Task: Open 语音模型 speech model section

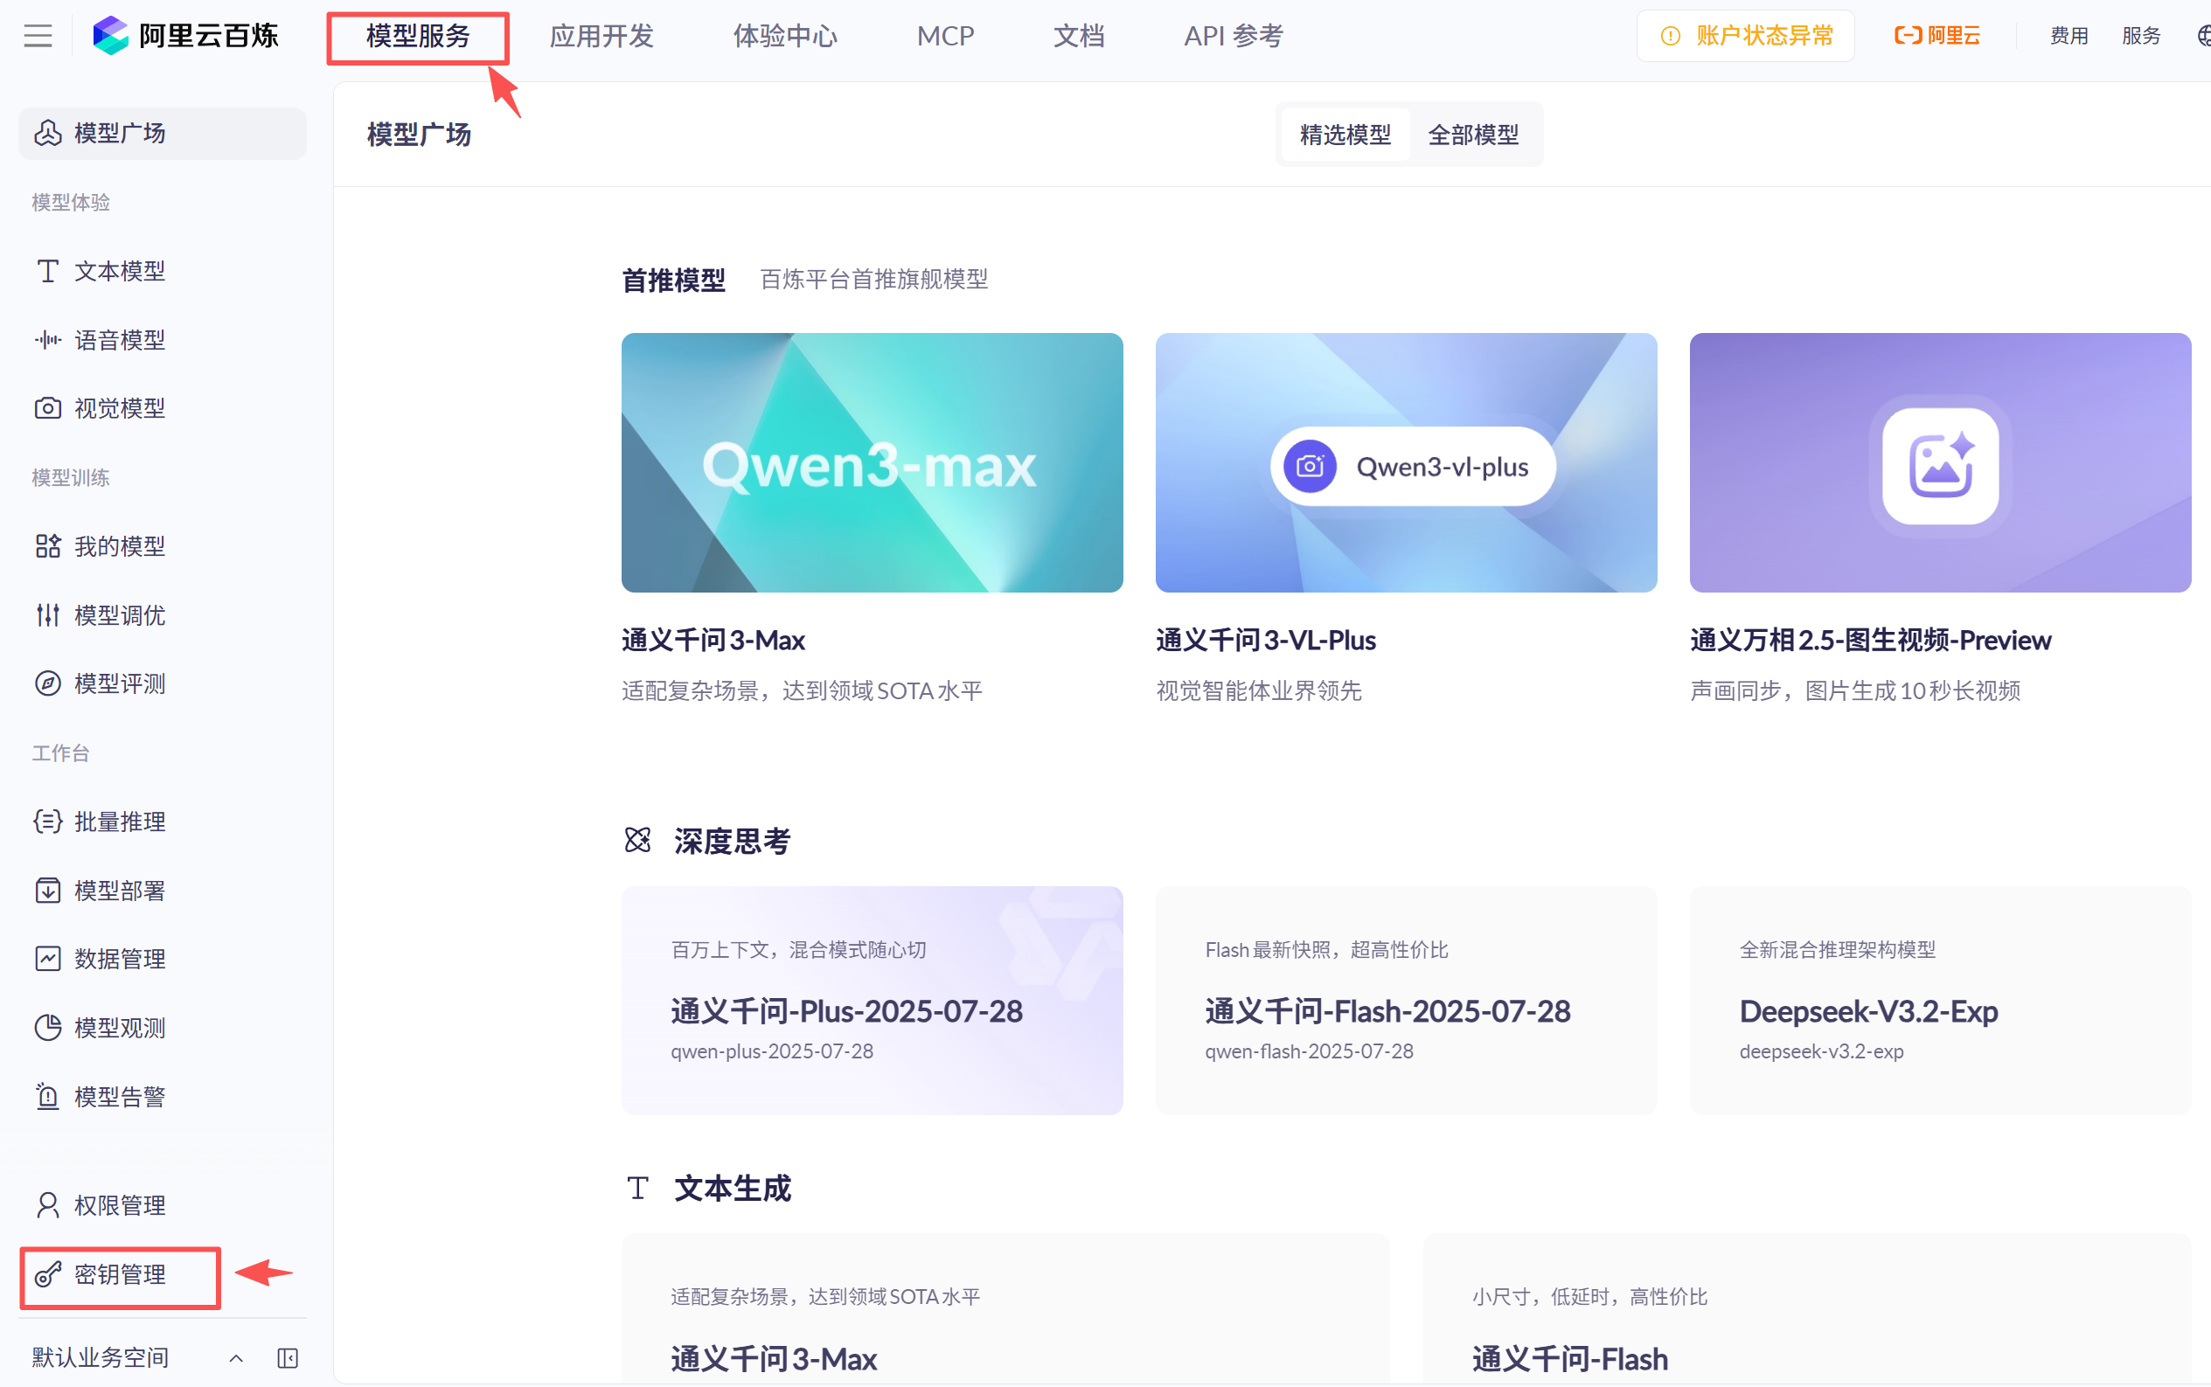Action: point(48,339)
